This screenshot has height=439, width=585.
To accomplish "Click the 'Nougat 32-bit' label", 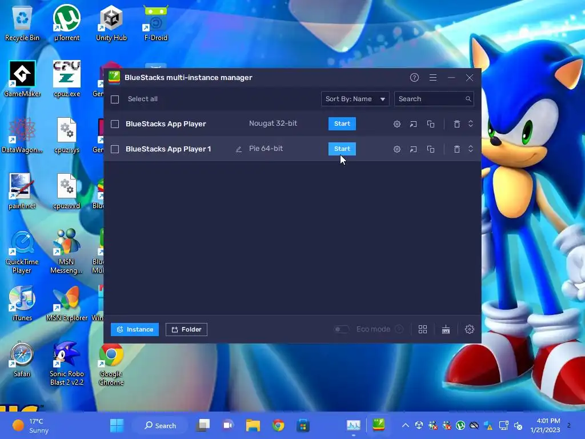I will [273, 123].
